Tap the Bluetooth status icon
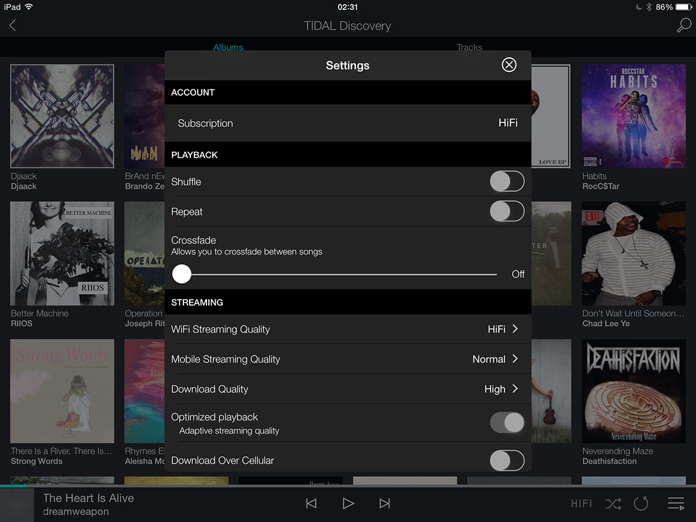Image resolution: width=696 pixels, height=522 pixels. (650, 7)
